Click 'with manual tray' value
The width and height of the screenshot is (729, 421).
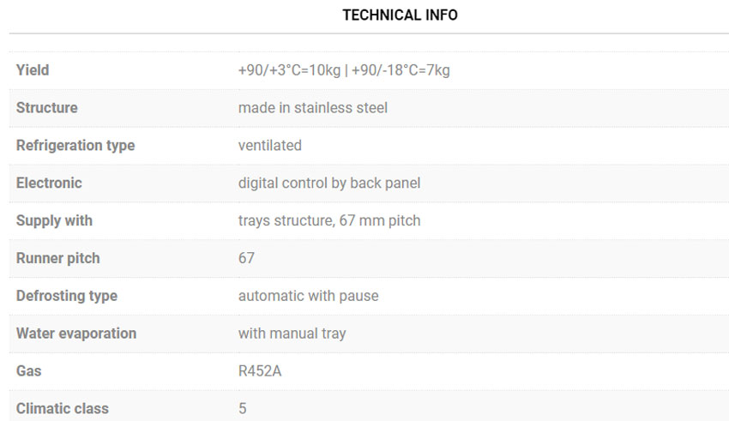tap(292, 334)
